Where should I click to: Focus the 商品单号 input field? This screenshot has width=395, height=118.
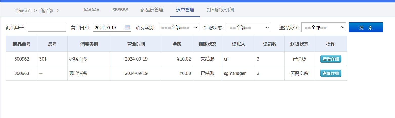pos(47,27)
